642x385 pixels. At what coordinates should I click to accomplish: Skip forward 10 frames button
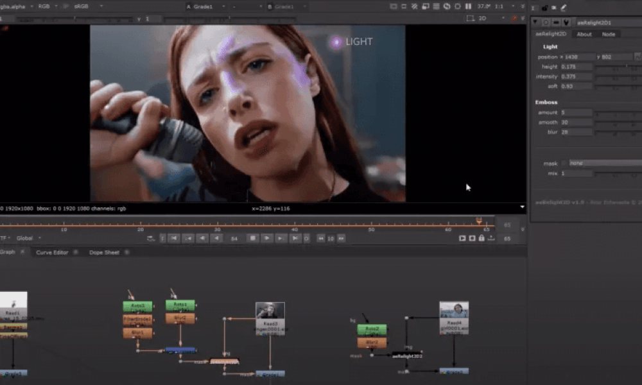(341, 238)
